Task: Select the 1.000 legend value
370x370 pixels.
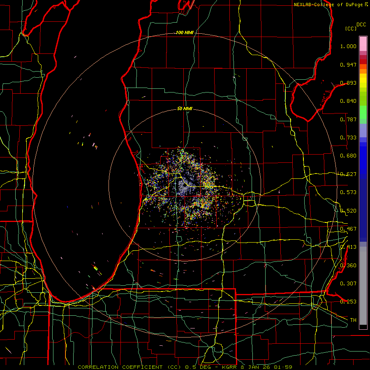Action: point(348,46)
